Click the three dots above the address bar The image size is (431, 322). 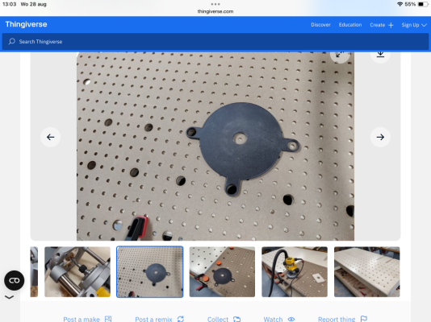(x=215, y=4)
